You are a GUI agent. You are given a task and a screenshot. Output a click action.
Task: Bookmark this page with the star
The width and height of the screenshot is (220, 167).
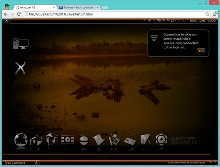pos(207,14)
